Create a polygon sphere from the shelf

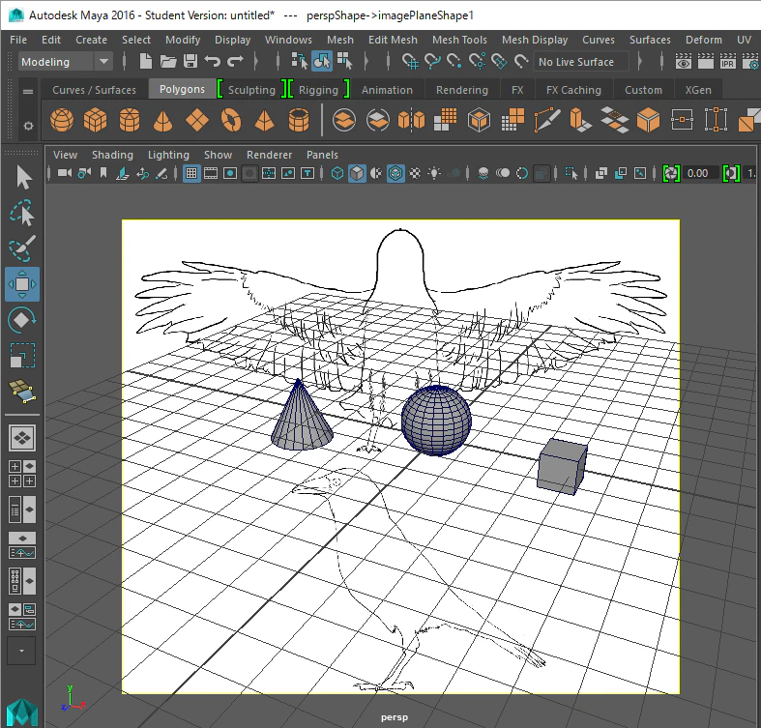coord(62,120)
